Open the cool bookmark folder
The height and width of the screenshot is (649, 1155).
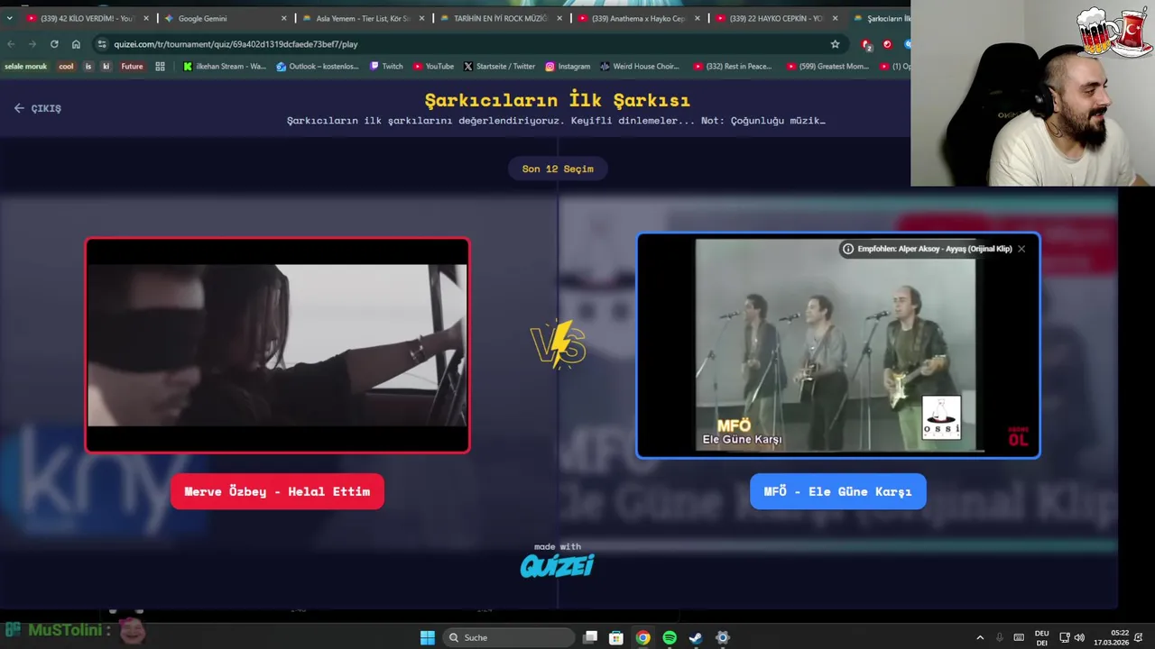coord(66,66)
